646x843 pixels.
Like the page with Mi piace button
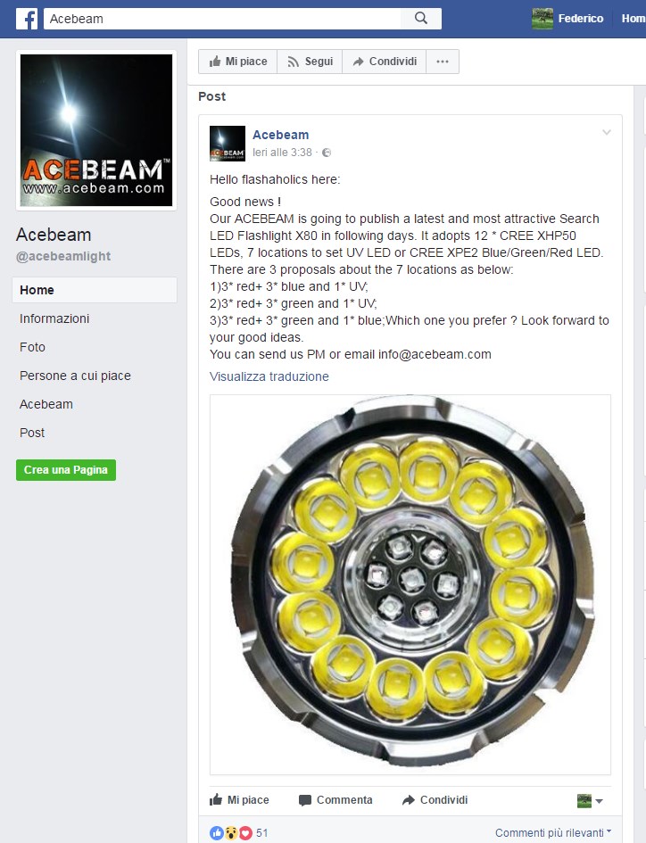[237, 62]
